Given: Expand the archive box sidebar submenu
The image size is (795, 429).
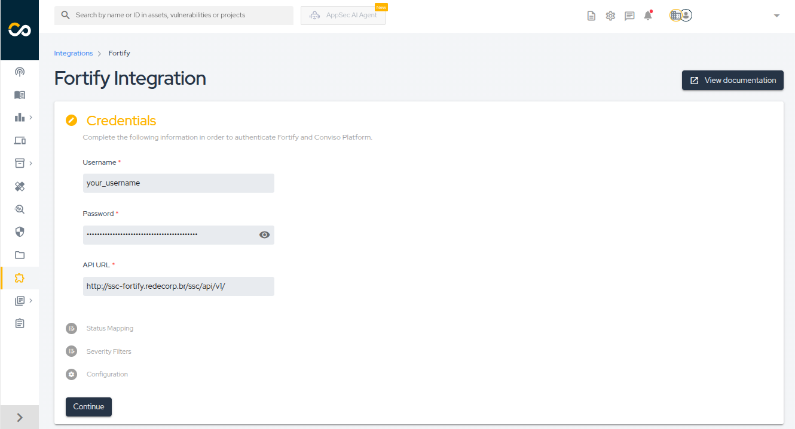Looking at the screenshot, I should 23,163.
